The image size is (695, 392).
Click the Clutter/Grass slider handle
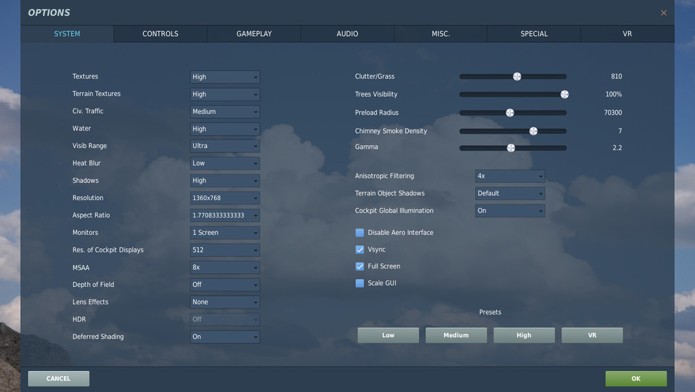(x=517, y=76)
